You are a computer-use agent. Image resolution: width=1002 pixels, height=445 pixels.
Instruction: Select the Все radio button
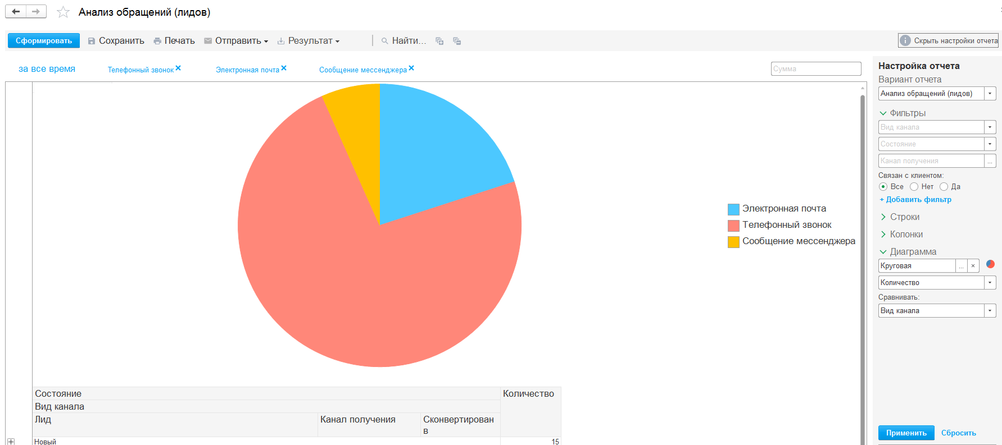(x=883, y=187)
